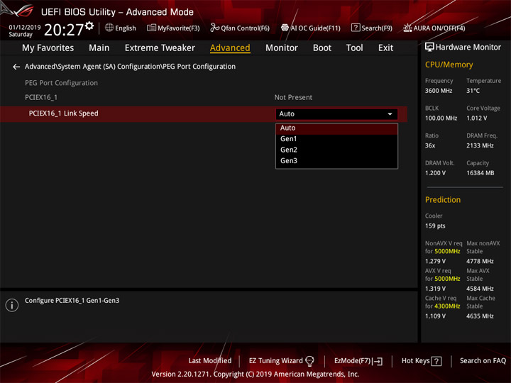This screenshot has height=383, width=511.
Task: Click the MyFavorite list icon
Action: tap(151, 28)
